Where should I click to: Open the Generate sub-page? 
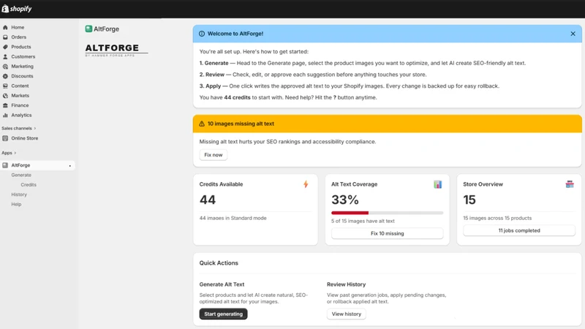point(21,175)
